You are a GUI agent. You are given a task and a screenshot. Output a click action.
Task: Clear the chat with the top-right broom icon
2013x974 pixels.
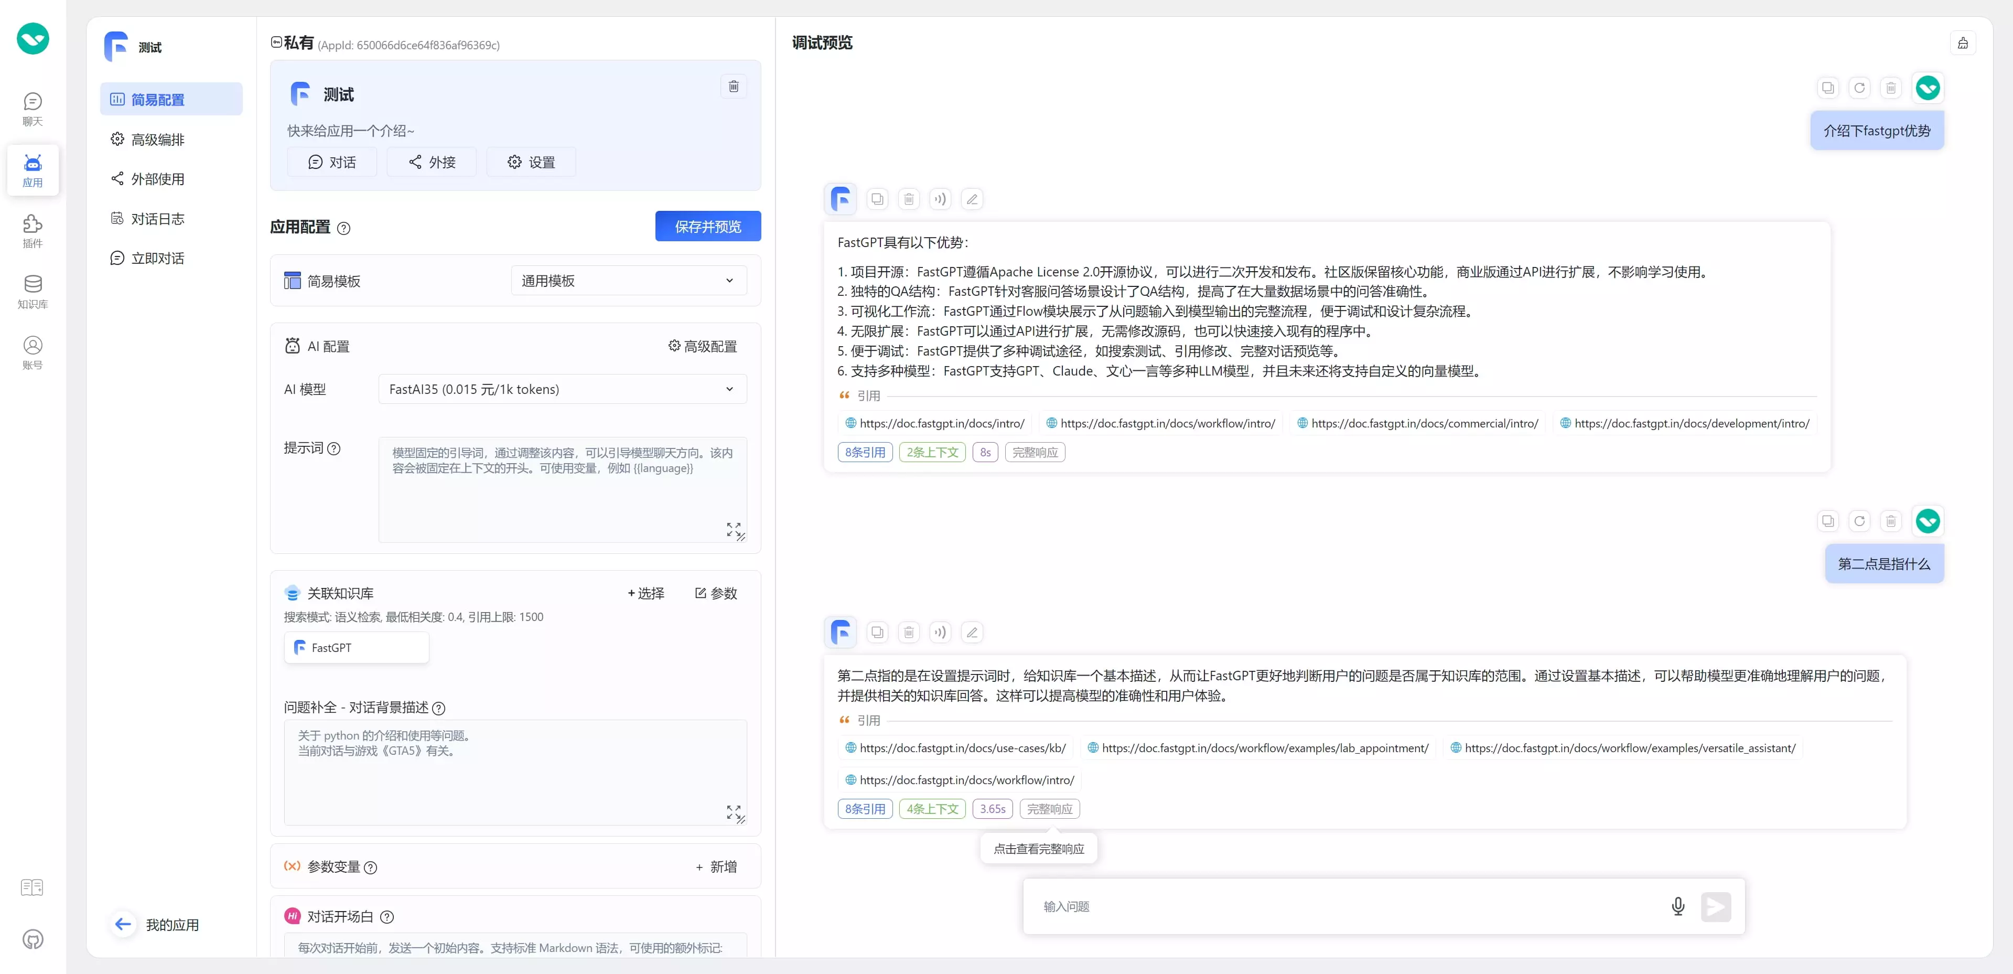pyautogui.click(x=1962, y=43)
